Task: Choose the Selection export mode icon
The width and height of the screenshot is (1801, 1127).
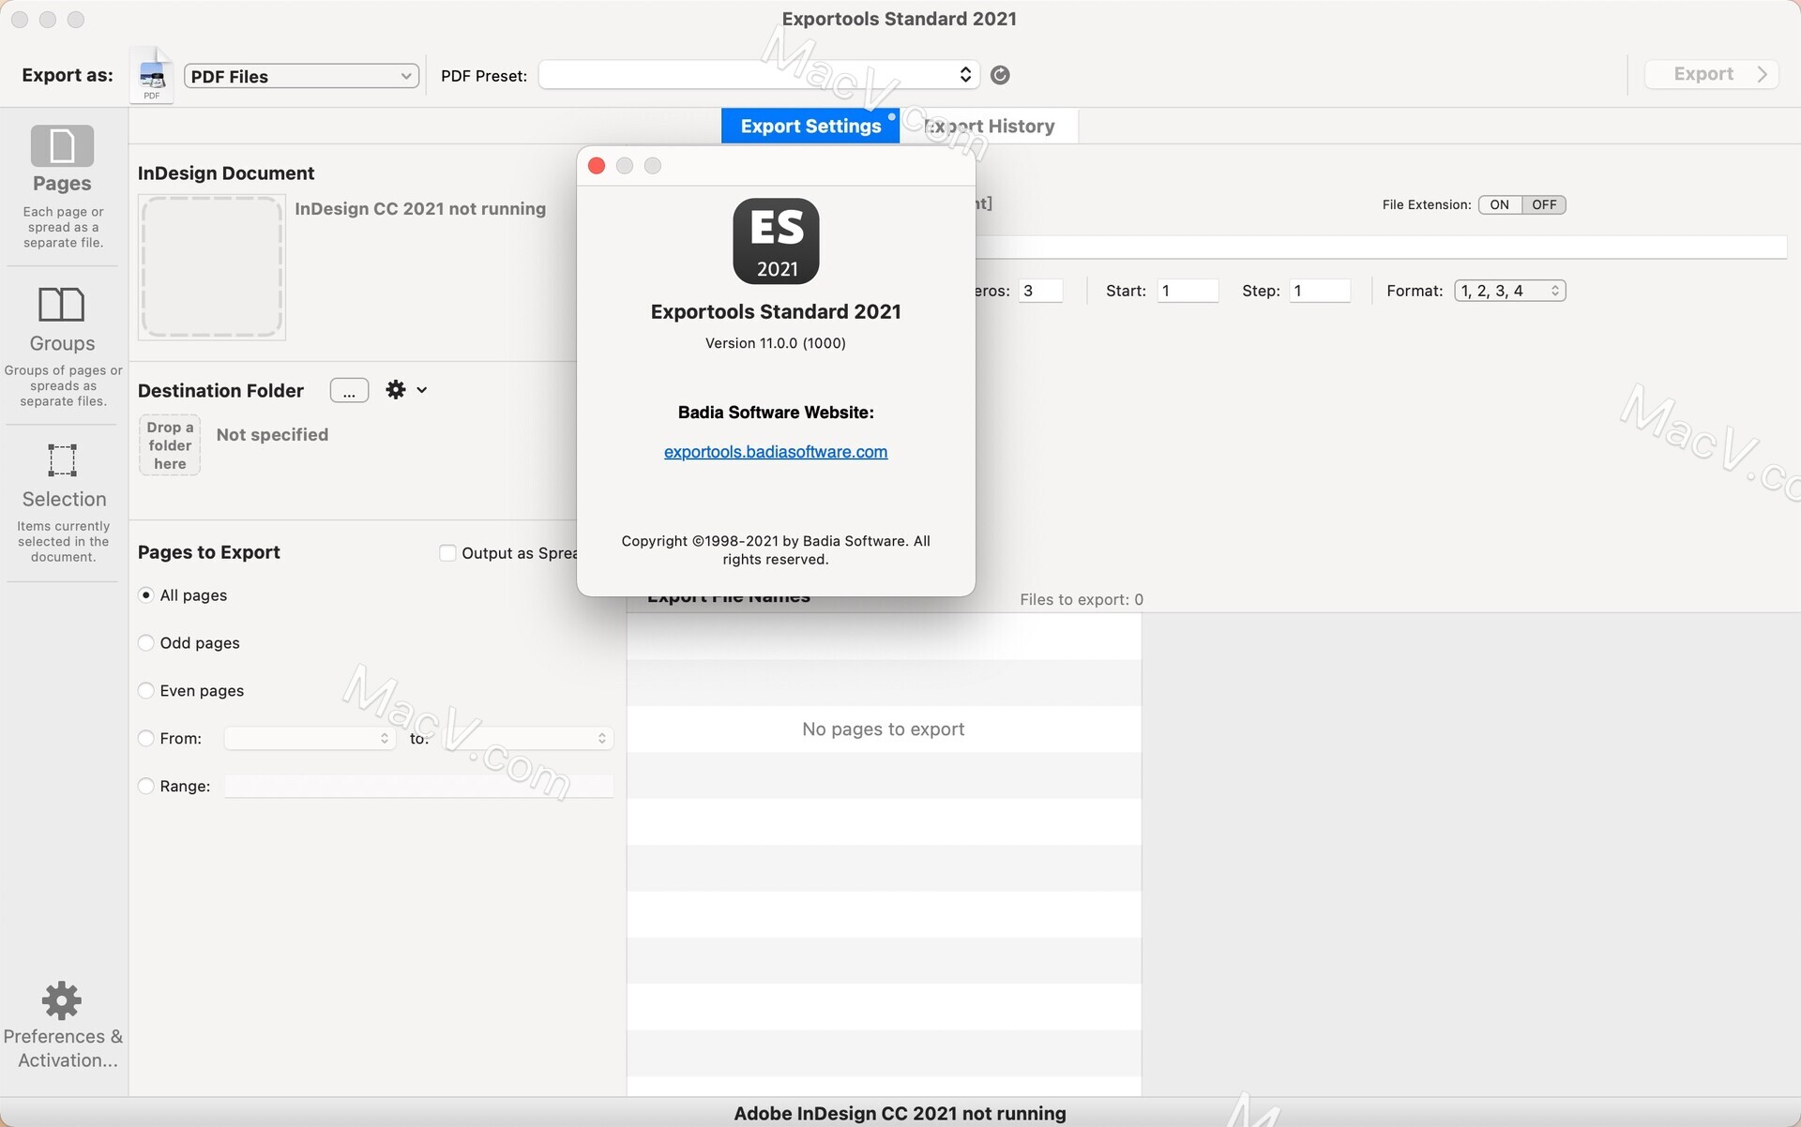Action: pyautogui.click(x=63, y=460)
